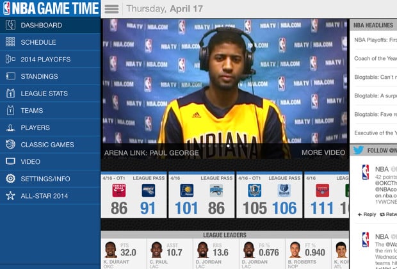
Task: Click the active video carousel page dot
Action: click(228, 145)
